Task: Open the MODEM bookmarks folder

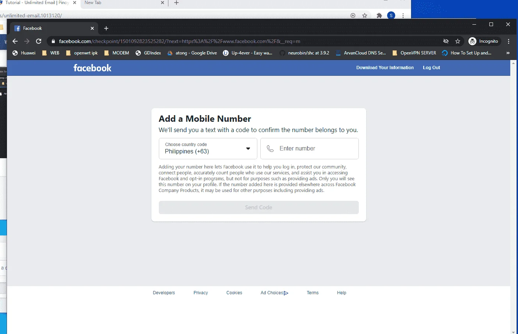Action: pyautogui.click(x=117, y=53)
